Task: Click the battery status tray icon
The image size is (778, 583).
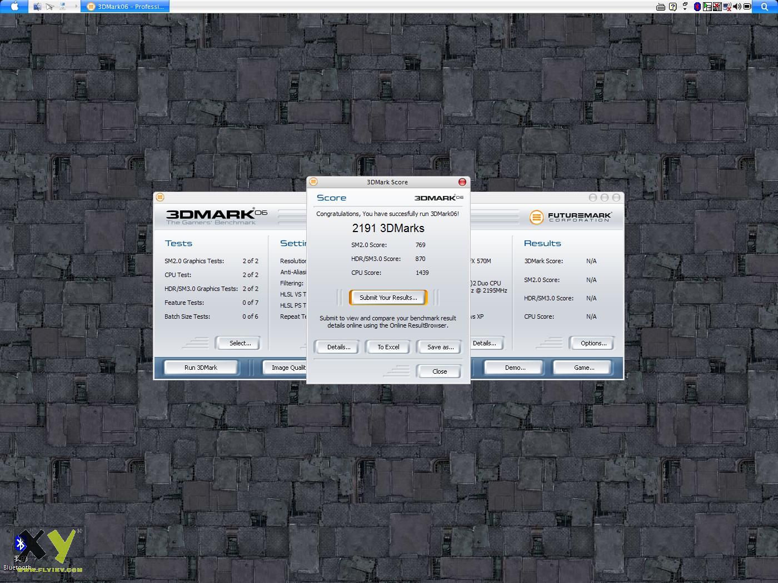Action: click(747, 7)
